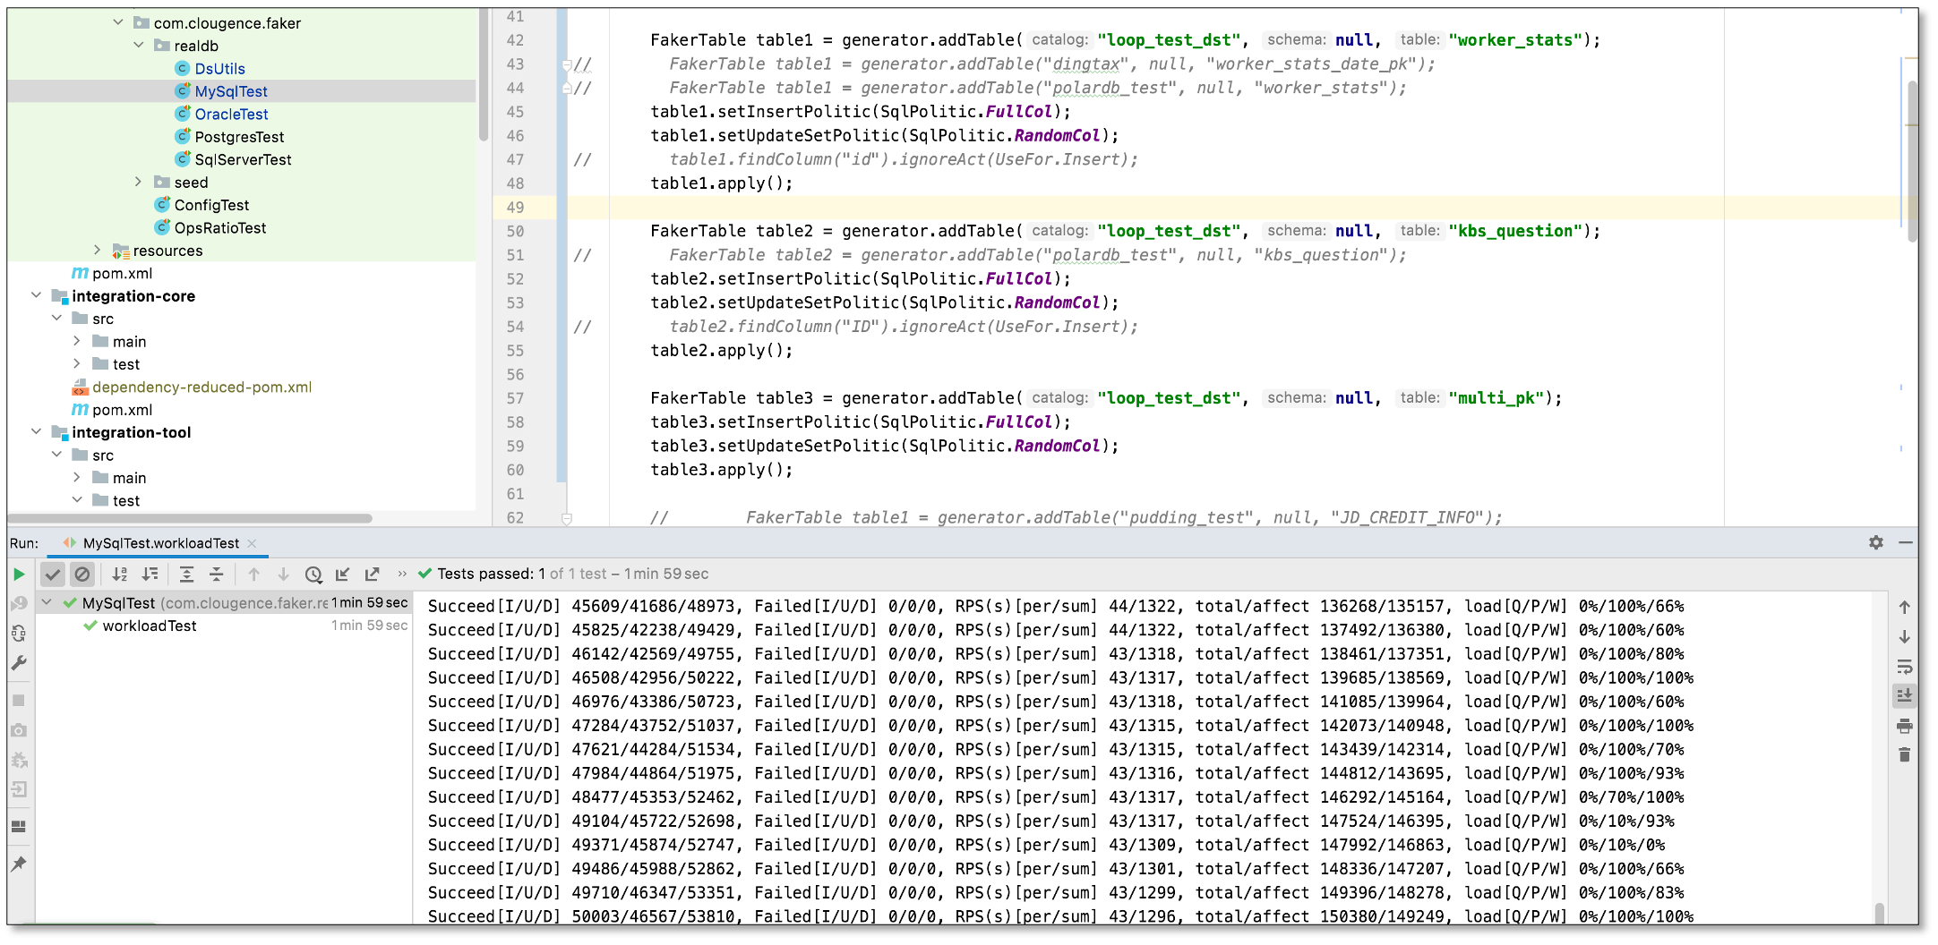Collapse the integration-core module node
The width and height of the screenshot is (1938, 945).
pos(36,295)
